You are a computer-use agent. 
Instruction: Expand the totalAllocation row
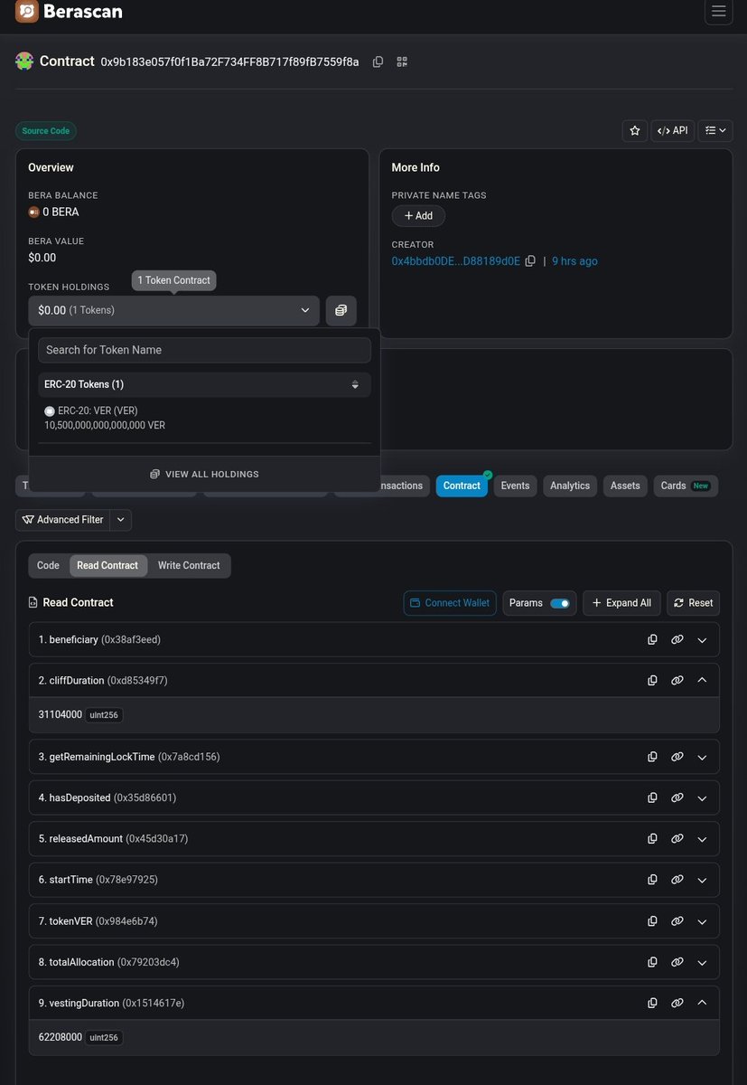[702, 962]
